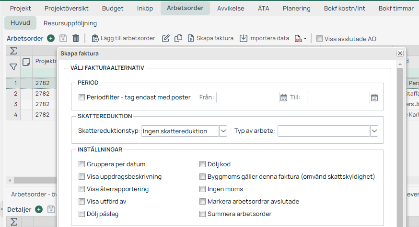Check the Gruppera per datum option
Screen dimensions: 419x227
pyautogui.click(x=81, y=164)
